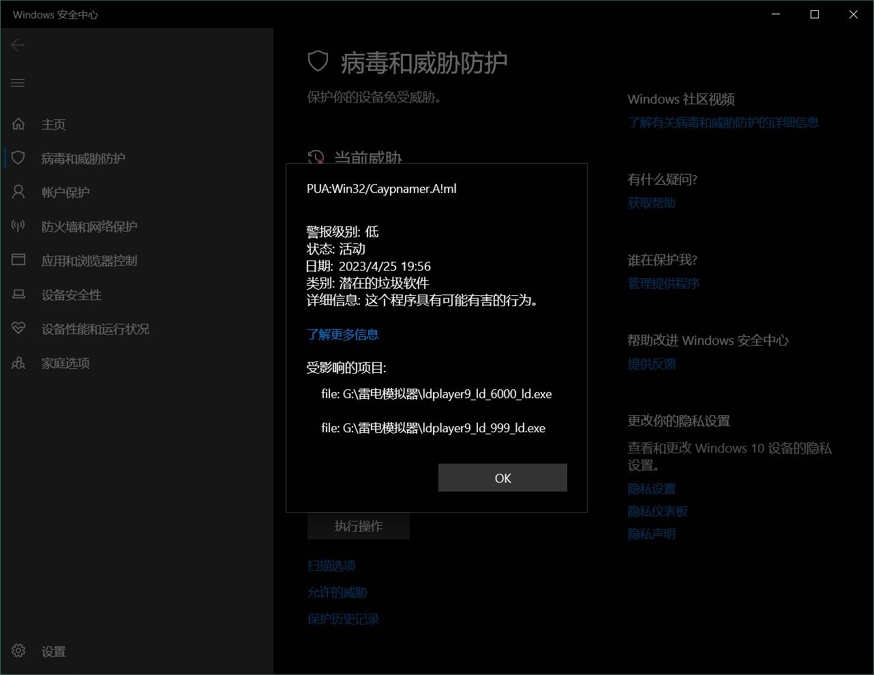Open the 扫描选项 link

pyautogui.click(x=331, y=565)
